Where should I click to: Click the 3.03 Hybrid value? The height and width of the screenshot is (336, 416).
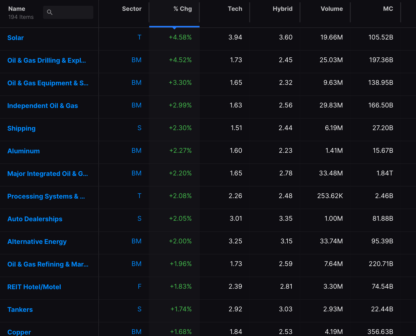pos(286,309)
